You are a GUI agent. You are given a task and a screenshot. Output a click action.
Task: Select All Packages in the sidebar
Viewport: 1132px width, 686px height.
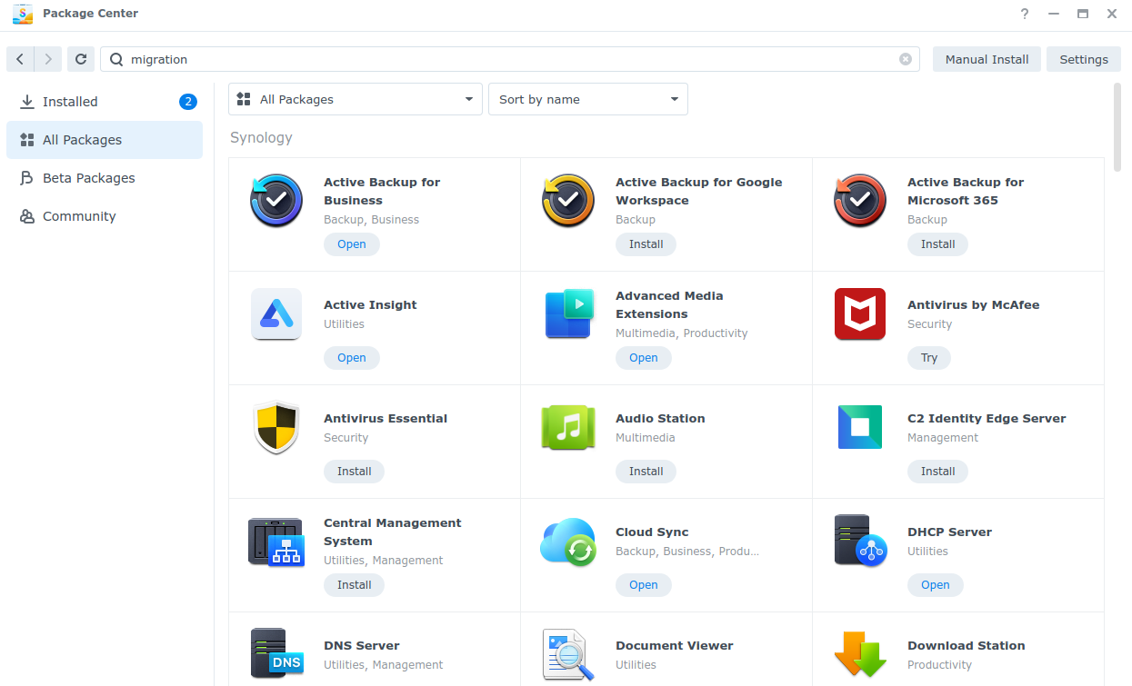point(105,140)
